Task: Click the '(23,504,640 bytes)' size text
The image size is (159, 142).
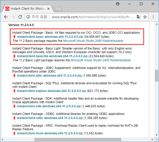Action: point(101,56)
